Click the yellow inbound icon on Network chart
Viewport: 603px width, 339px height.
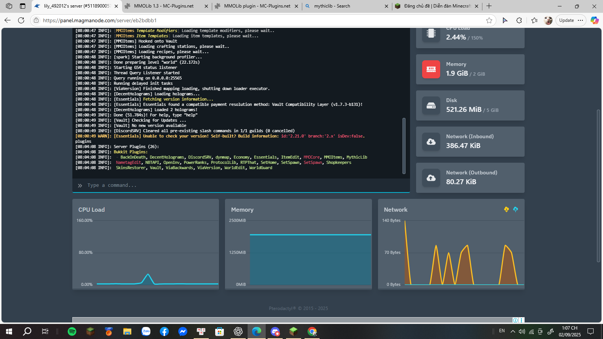tap(506, 209)
